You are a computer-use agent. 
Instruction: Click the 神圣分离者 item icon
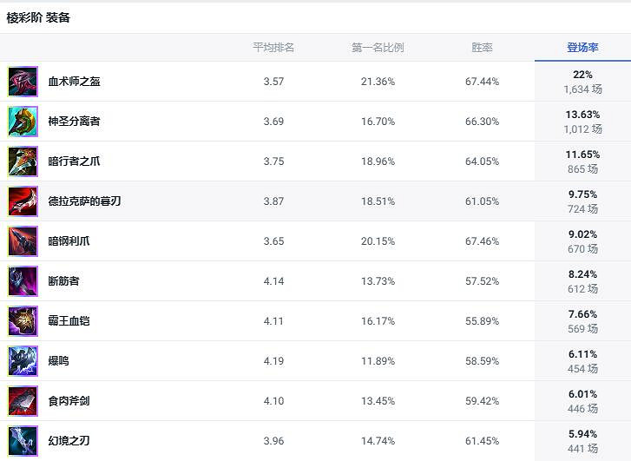tap(23, 122)
